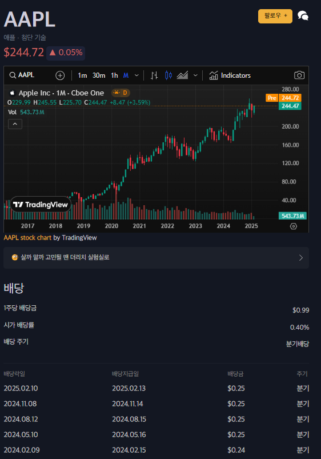321x459 pixels.
Task: Click the 2024.05.16 payment date
Action: tap(129, 434)
